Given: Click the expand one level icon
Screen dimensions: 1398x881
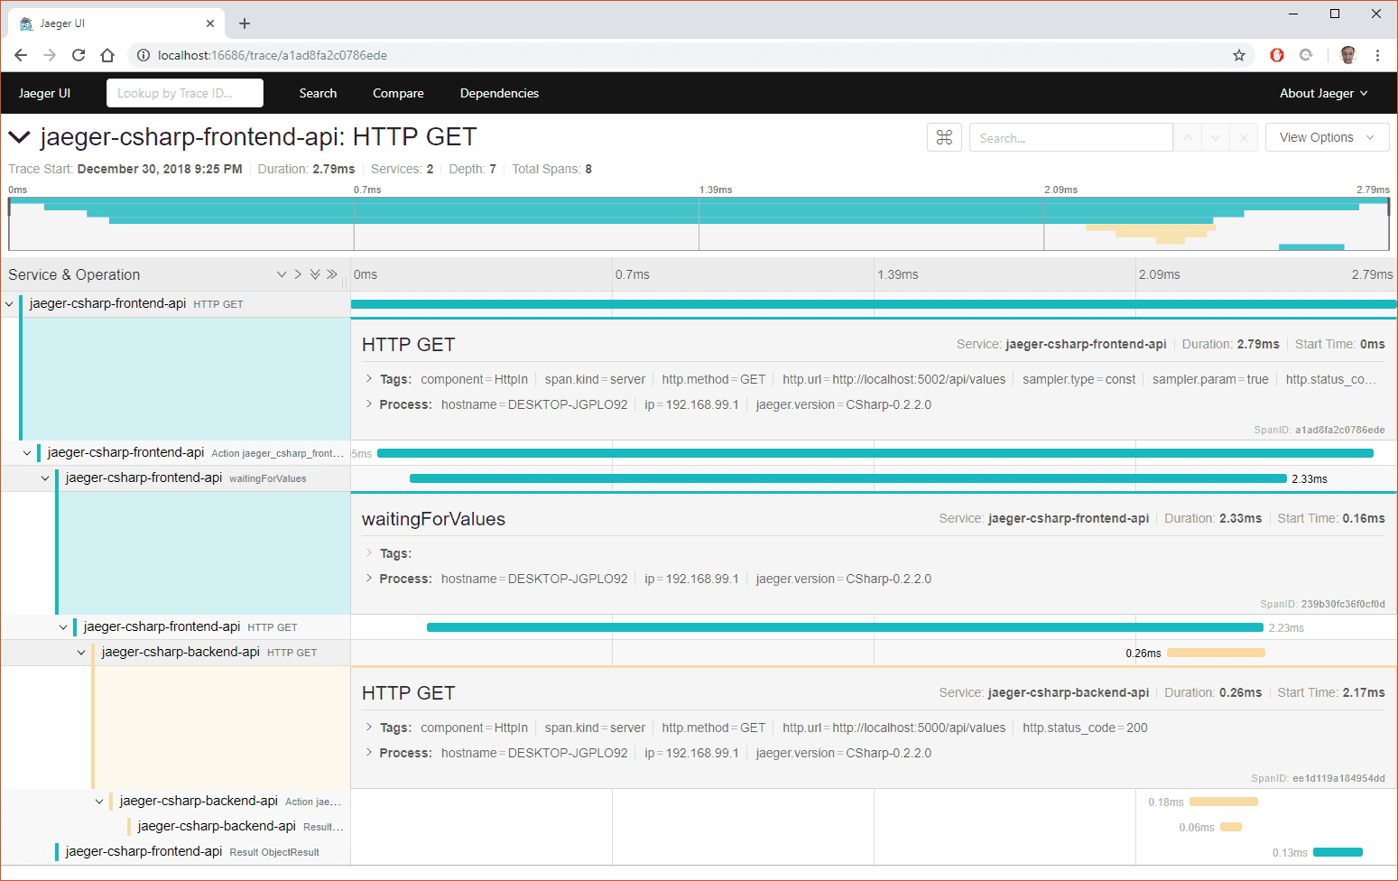Looking at the screenshot, I should coord(282,274).
